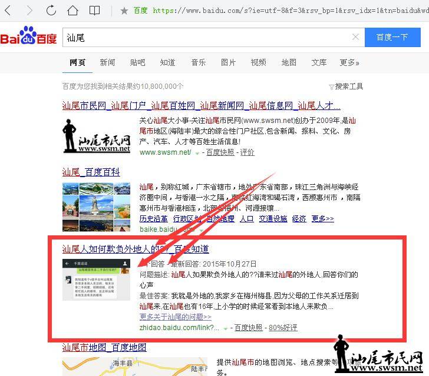
Task: Switch to the 新闻 tab
Action: pos(107,62)
